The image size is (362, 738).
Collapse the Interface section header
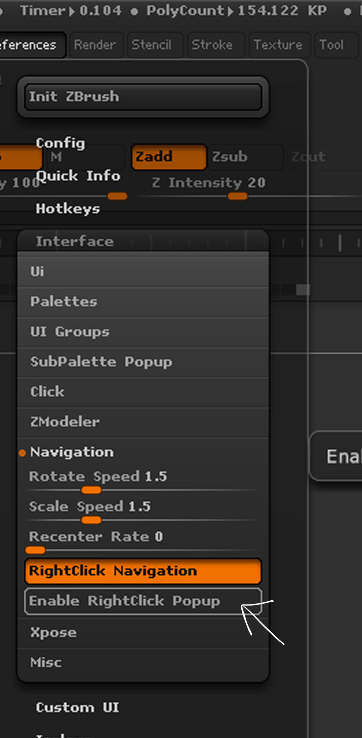pos(75,242)
